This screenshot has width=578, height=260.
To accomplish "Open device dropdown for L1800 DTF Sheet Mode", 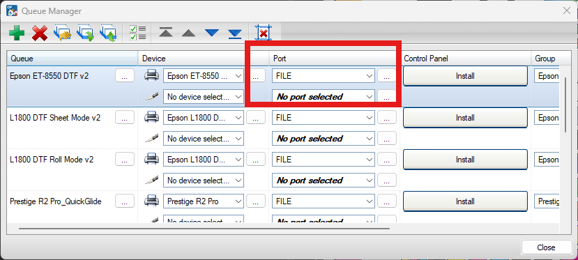I will [204, 118].
